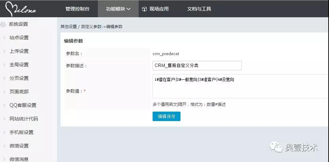Expand the 功能模块 dropdown arrow
Screen dimensions: 329x162
pyautogui.click(x=128, y=9)
